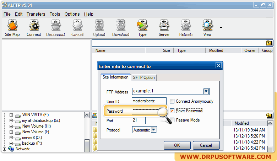Expand the New Volume (I:) node
Screen dimensions: 277x161
pos(11,132)
